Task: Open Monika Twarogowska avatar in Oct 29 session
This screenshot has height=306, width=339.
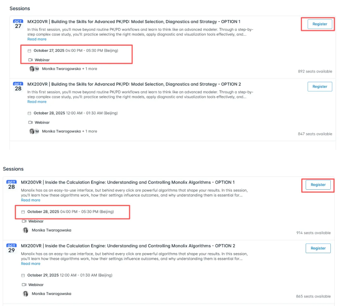Action: coord(26,294)
